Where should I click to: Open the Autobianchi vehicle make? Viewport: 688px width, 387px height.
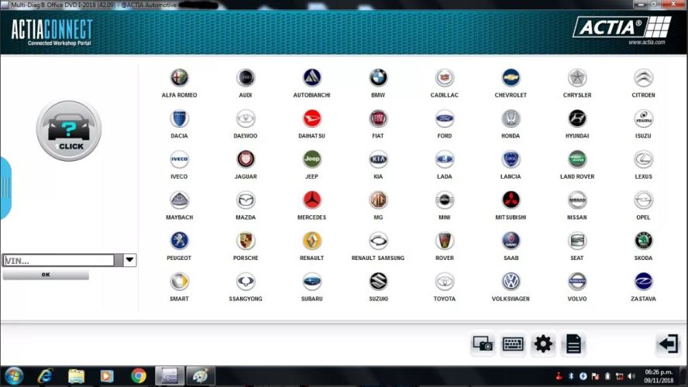[312, 78]
